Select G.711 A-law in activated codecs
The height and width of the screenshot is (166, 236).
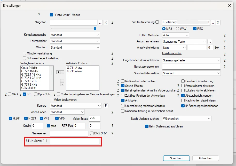(x=75, y=68)
